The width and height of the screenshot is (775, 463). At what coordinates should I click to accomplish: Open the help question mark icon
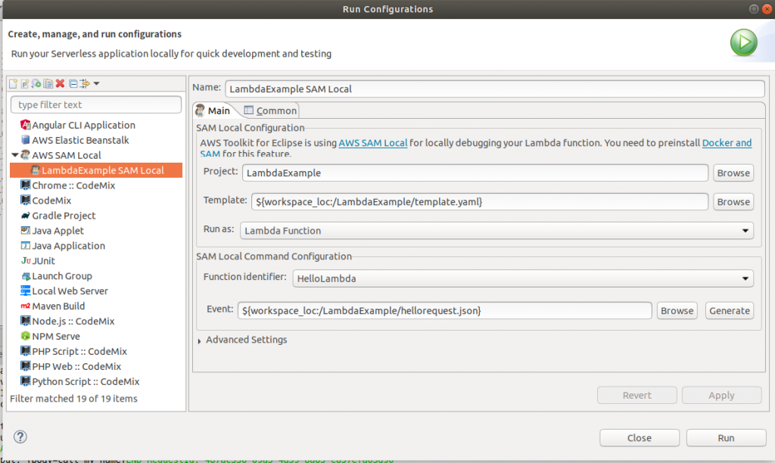pos(20,437)
